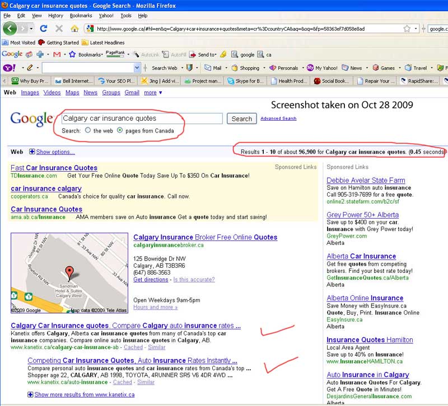Image resolution: width=448 pixels, height=406 pixels.
Task: Open Yahoo Mail from the toolbar
Action: [213, 68]
